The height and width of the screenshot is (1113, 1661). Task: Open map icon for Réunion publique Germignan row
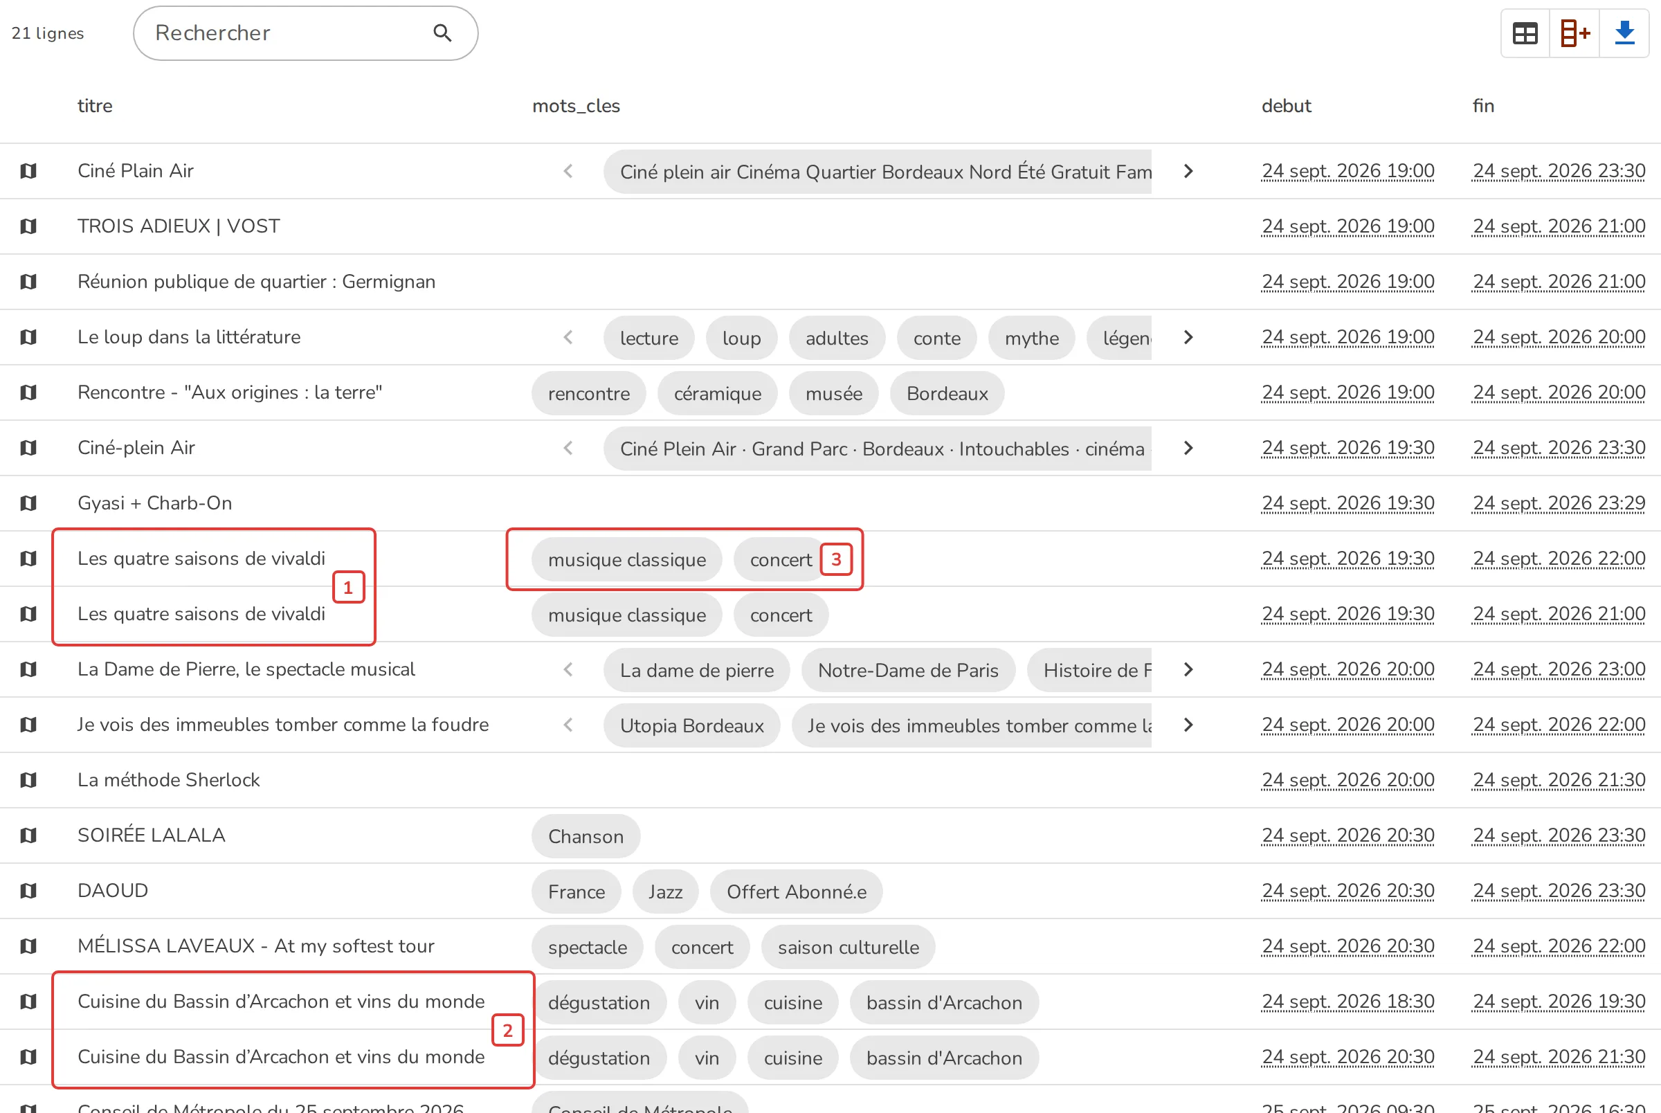[x=28, y=282]
